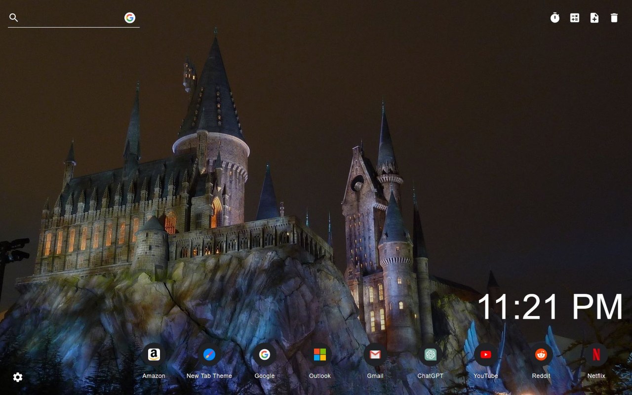Click the search magnifier icon
Viewport: 632px width, 395px height.
click(14, 18)
